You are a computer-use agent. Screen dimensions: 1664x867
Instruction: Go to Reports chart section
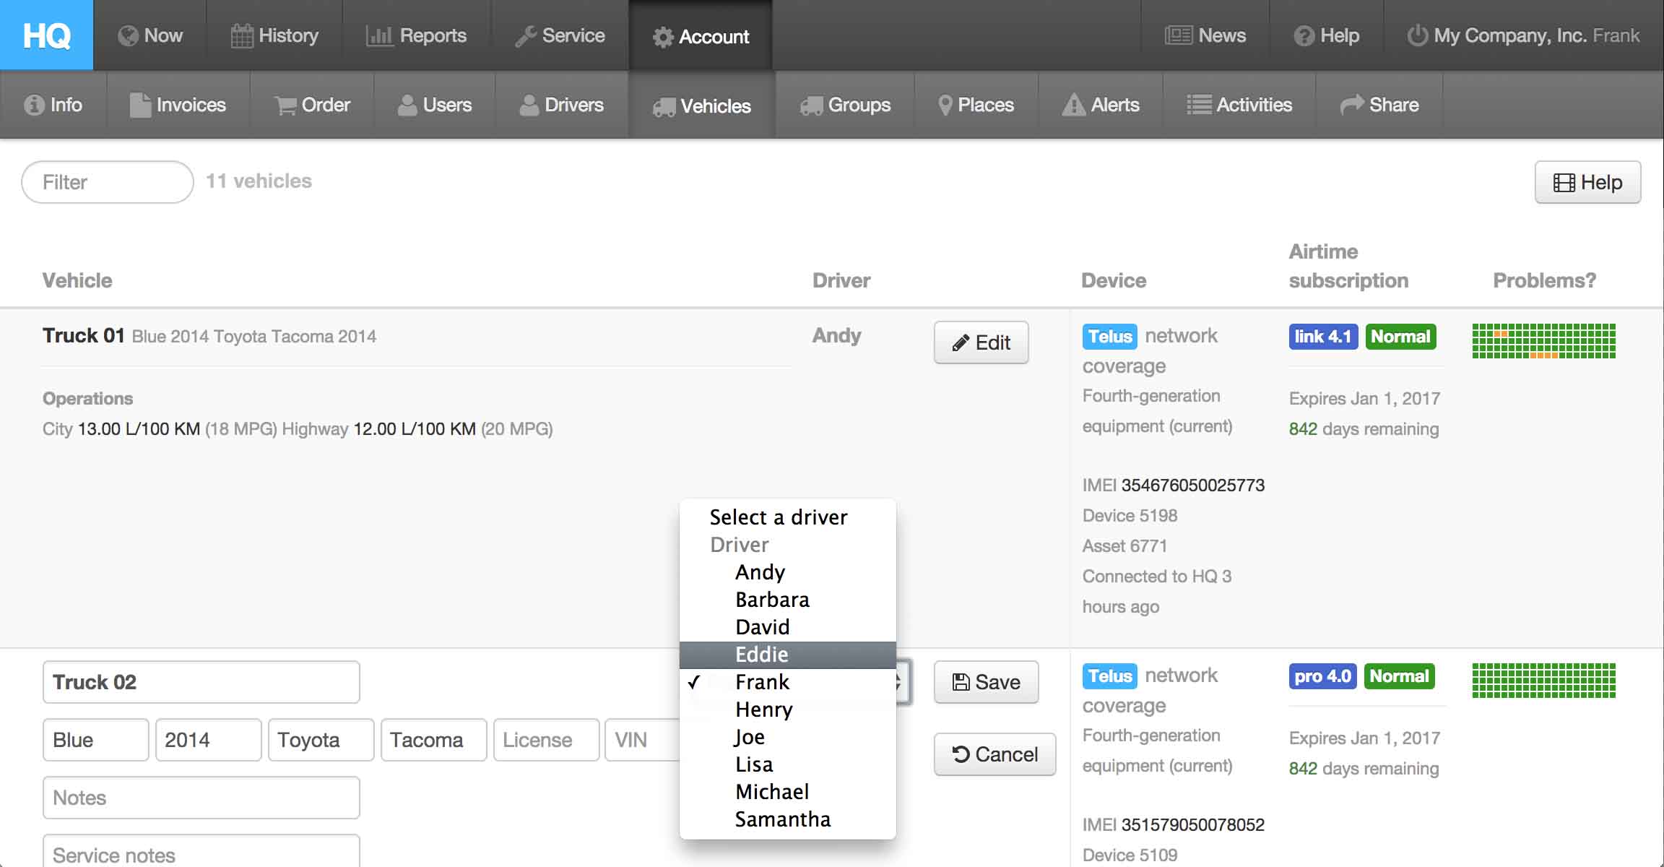click(x=417, y=35)
